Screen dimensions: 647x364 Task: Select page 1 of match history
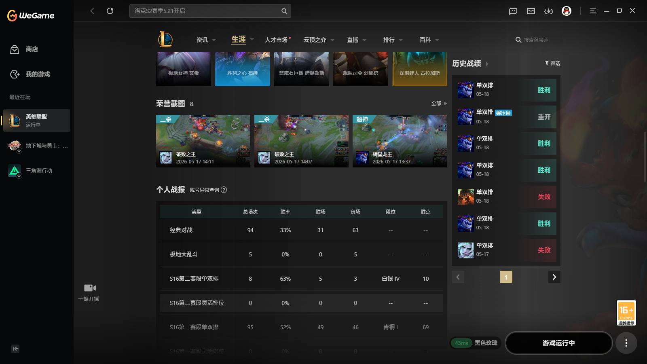click(x=506, y=277)
